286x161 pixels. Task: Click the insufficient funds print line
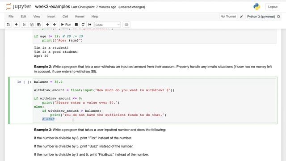coord(108,115)
